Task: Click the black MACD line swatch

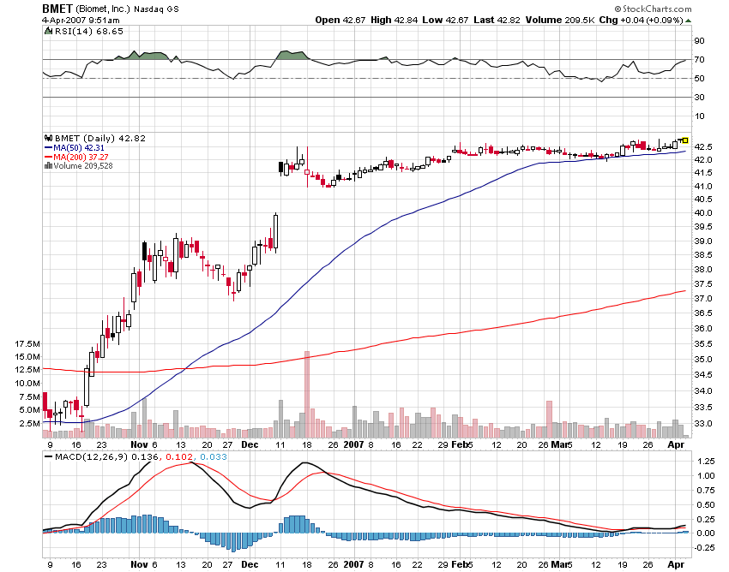Action: pos(48,457)
